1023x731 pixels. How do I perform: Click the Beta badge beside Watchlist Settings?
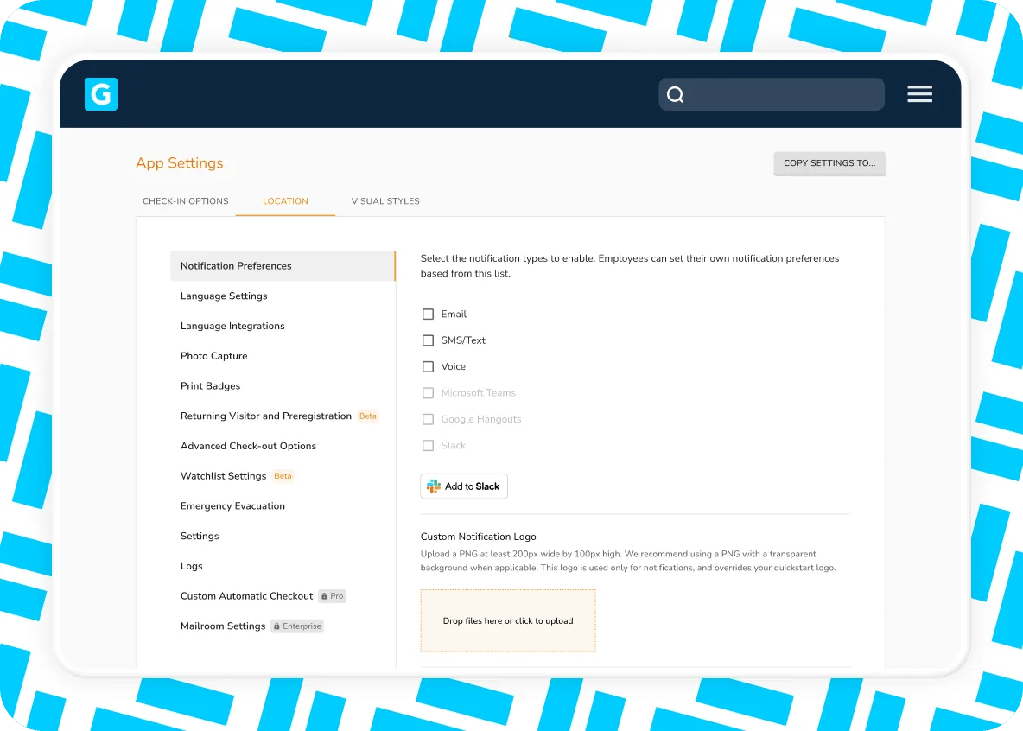283,476
